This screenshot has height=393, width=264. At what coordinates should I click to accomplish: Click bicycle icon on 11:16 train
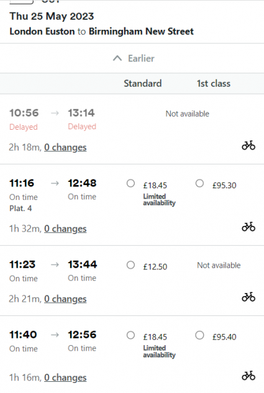click(x=248, y=227)
